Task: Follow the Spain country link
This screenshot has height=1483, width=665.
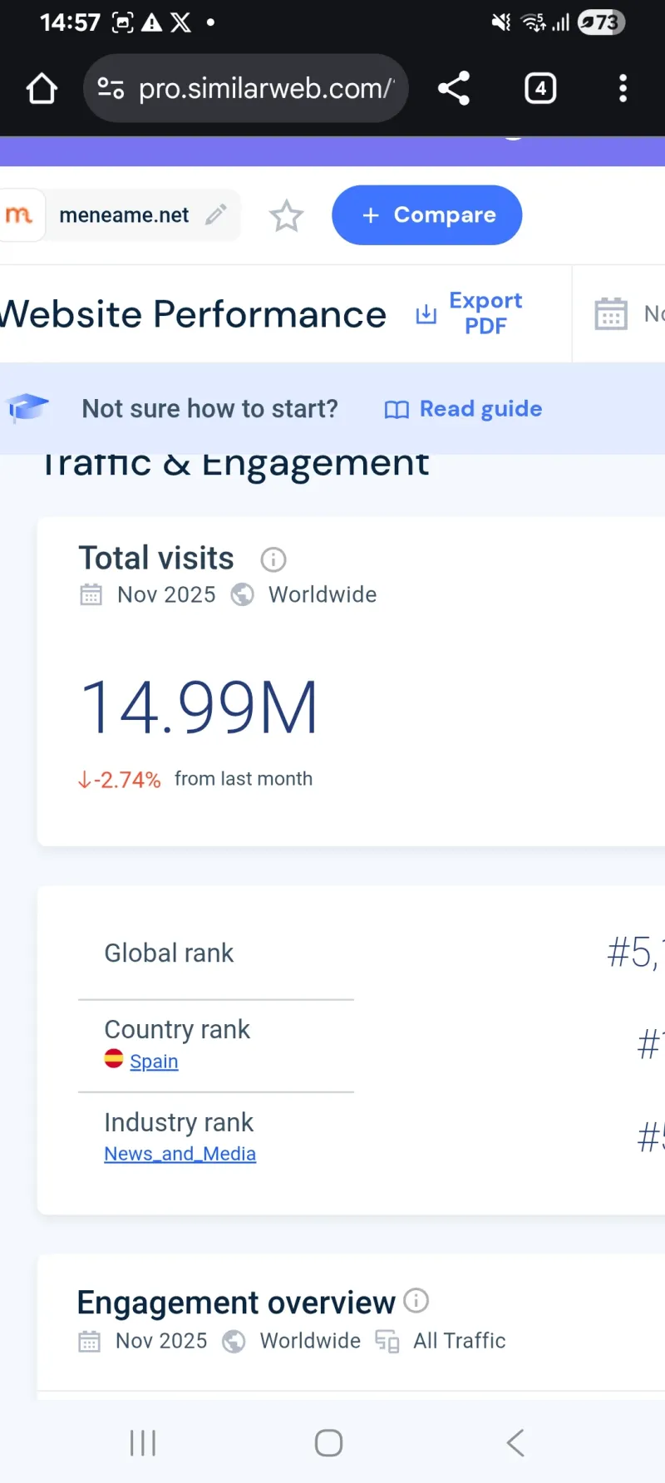Action: (x=154, y=1062)
